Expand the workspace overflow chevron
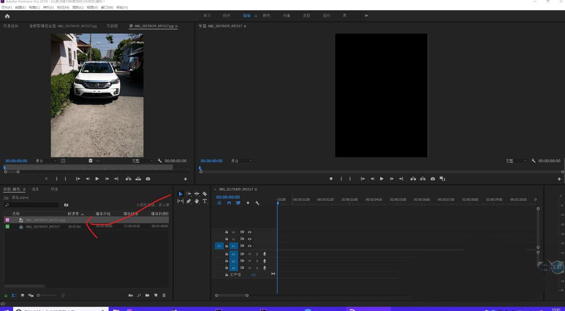565x311 pixels. (366, 16)
